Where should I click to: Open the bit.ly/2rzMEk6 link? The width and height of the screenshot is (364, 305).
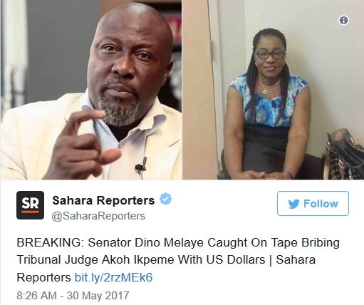pos(113,277)
